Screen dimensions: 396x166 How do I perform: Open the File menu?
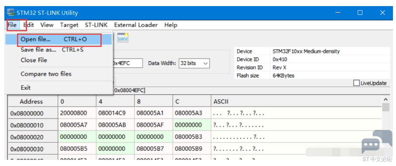click(12, 25)
